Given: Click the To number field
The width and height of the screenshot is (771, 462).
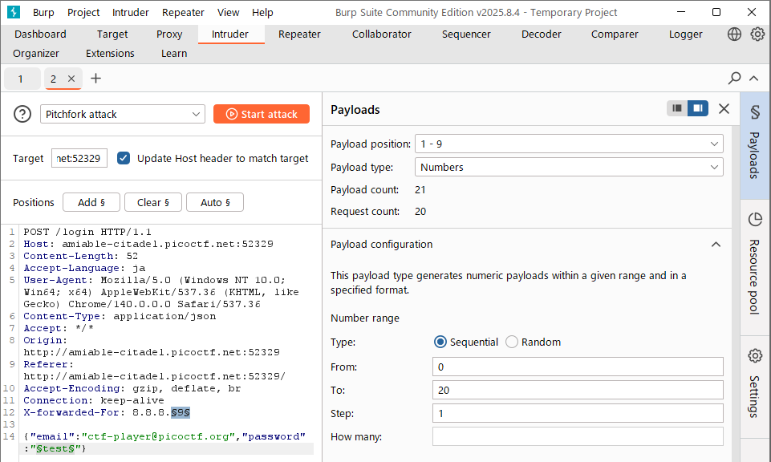Looking at the screenshot, I should [578, 391].
